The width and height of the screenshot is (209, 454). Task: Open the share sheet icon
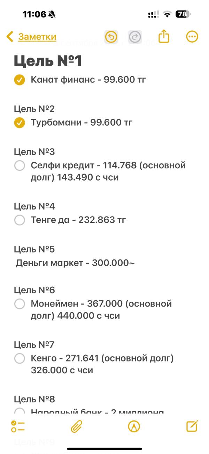[164, 36]
